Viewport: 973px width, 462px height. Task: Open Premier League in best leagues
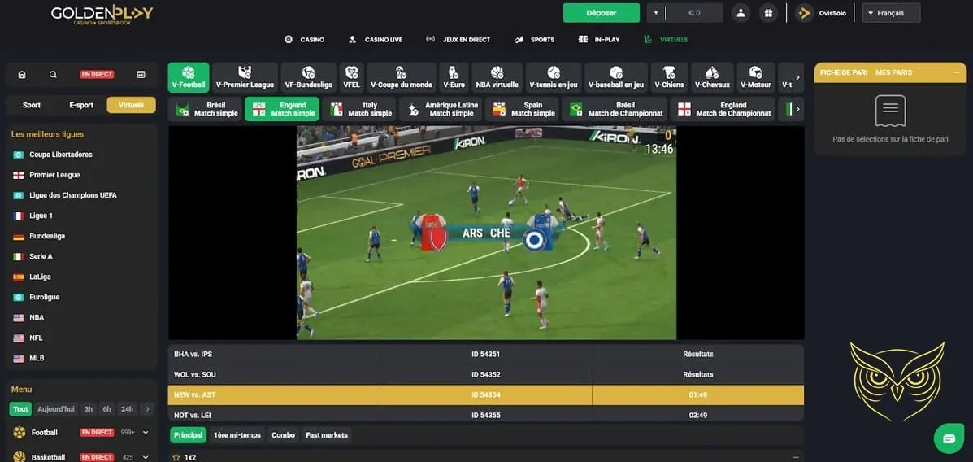coord(54,175)
